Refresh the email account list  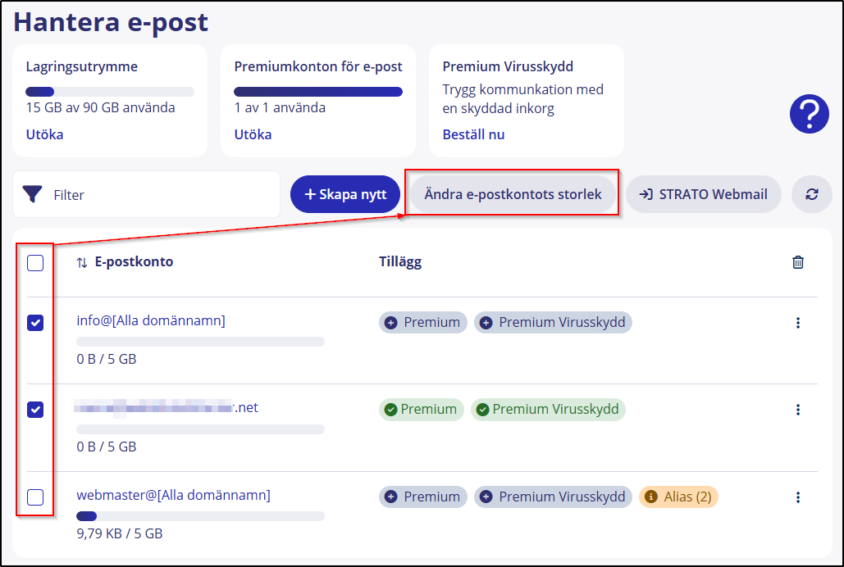pos(811,194)
